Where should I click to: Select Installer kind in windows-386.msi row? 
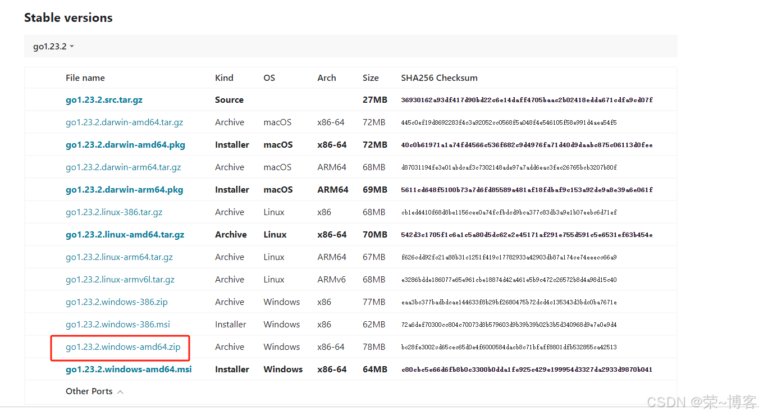tap(231, 325)
